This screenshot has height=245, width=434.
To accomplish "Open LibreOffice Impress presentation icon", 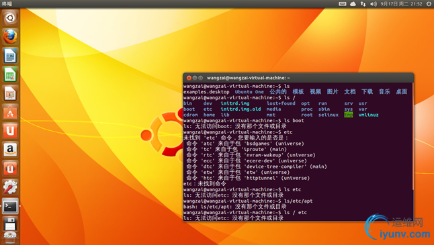I will tap(10, 93).
